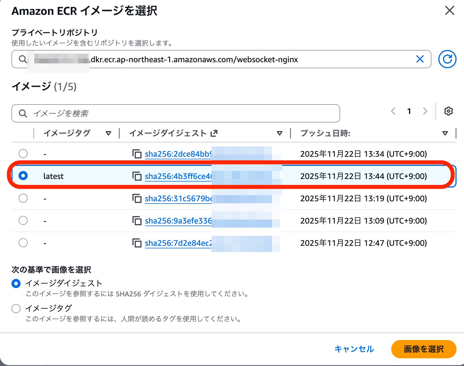This screenshot has height=366, width=464.
Task: Copy digest sha256:7d2e84ec
Action: (x=137, y=243)
